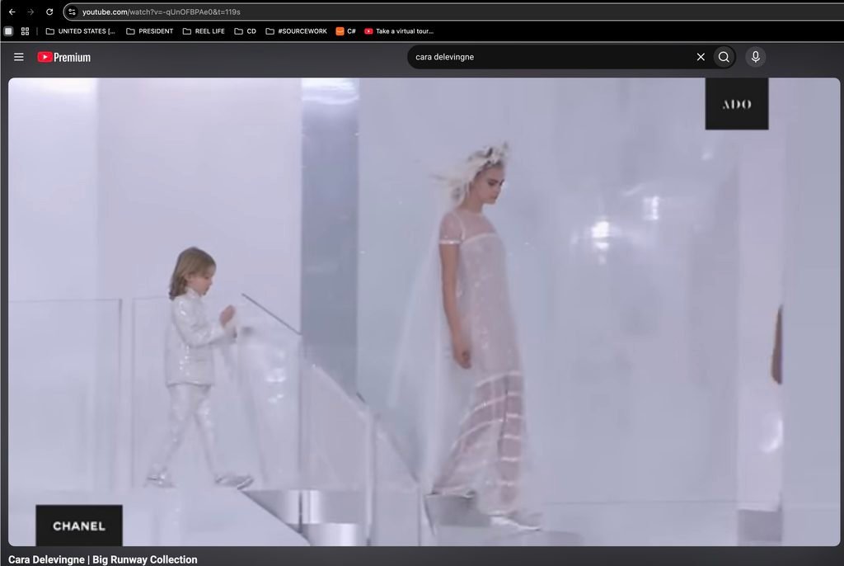Image resolution: width=844 pixels, height=566 pixels.
Task: Click the browser forward arrow
Action: [30, 12]
